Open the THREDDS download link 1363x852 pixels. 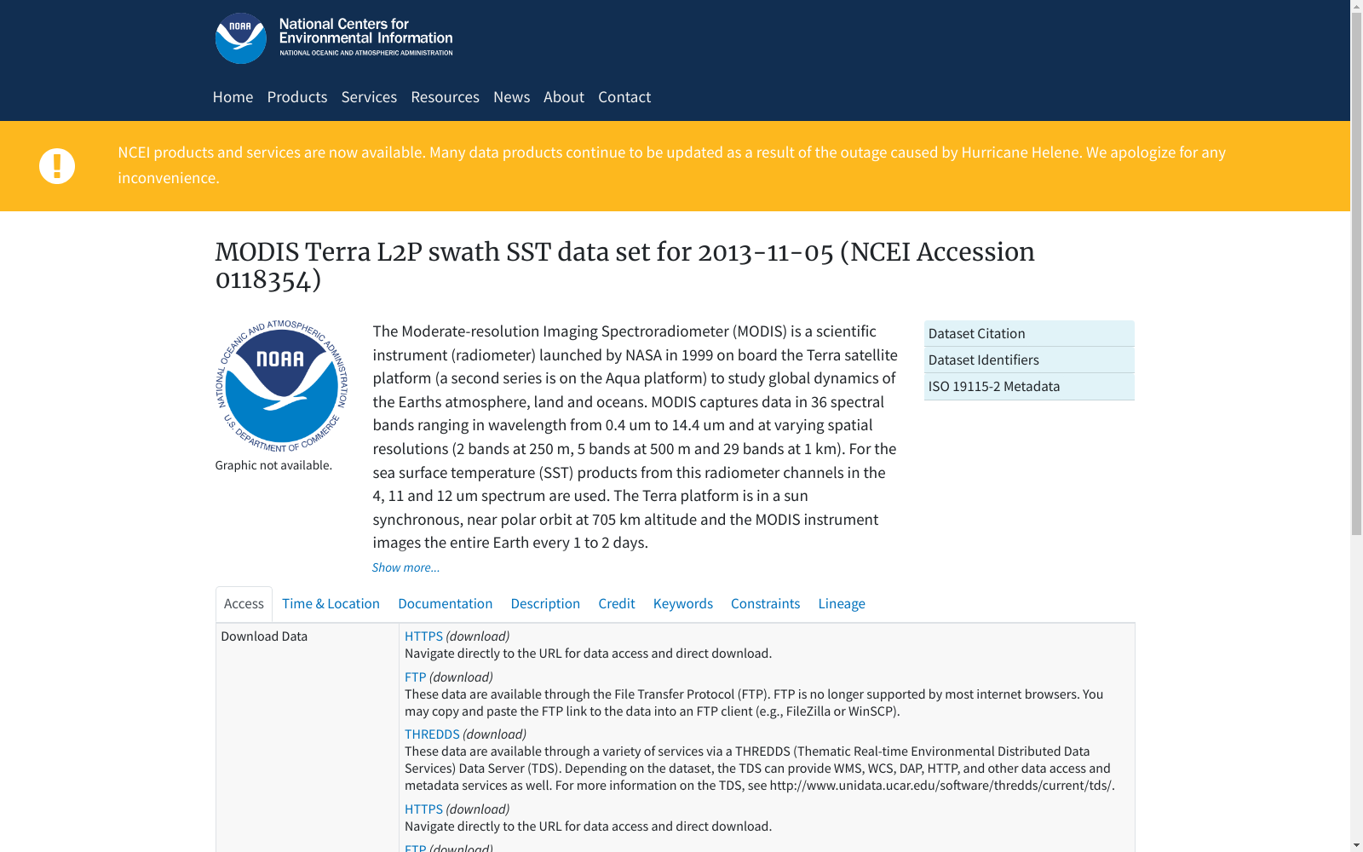click(432, 734)
